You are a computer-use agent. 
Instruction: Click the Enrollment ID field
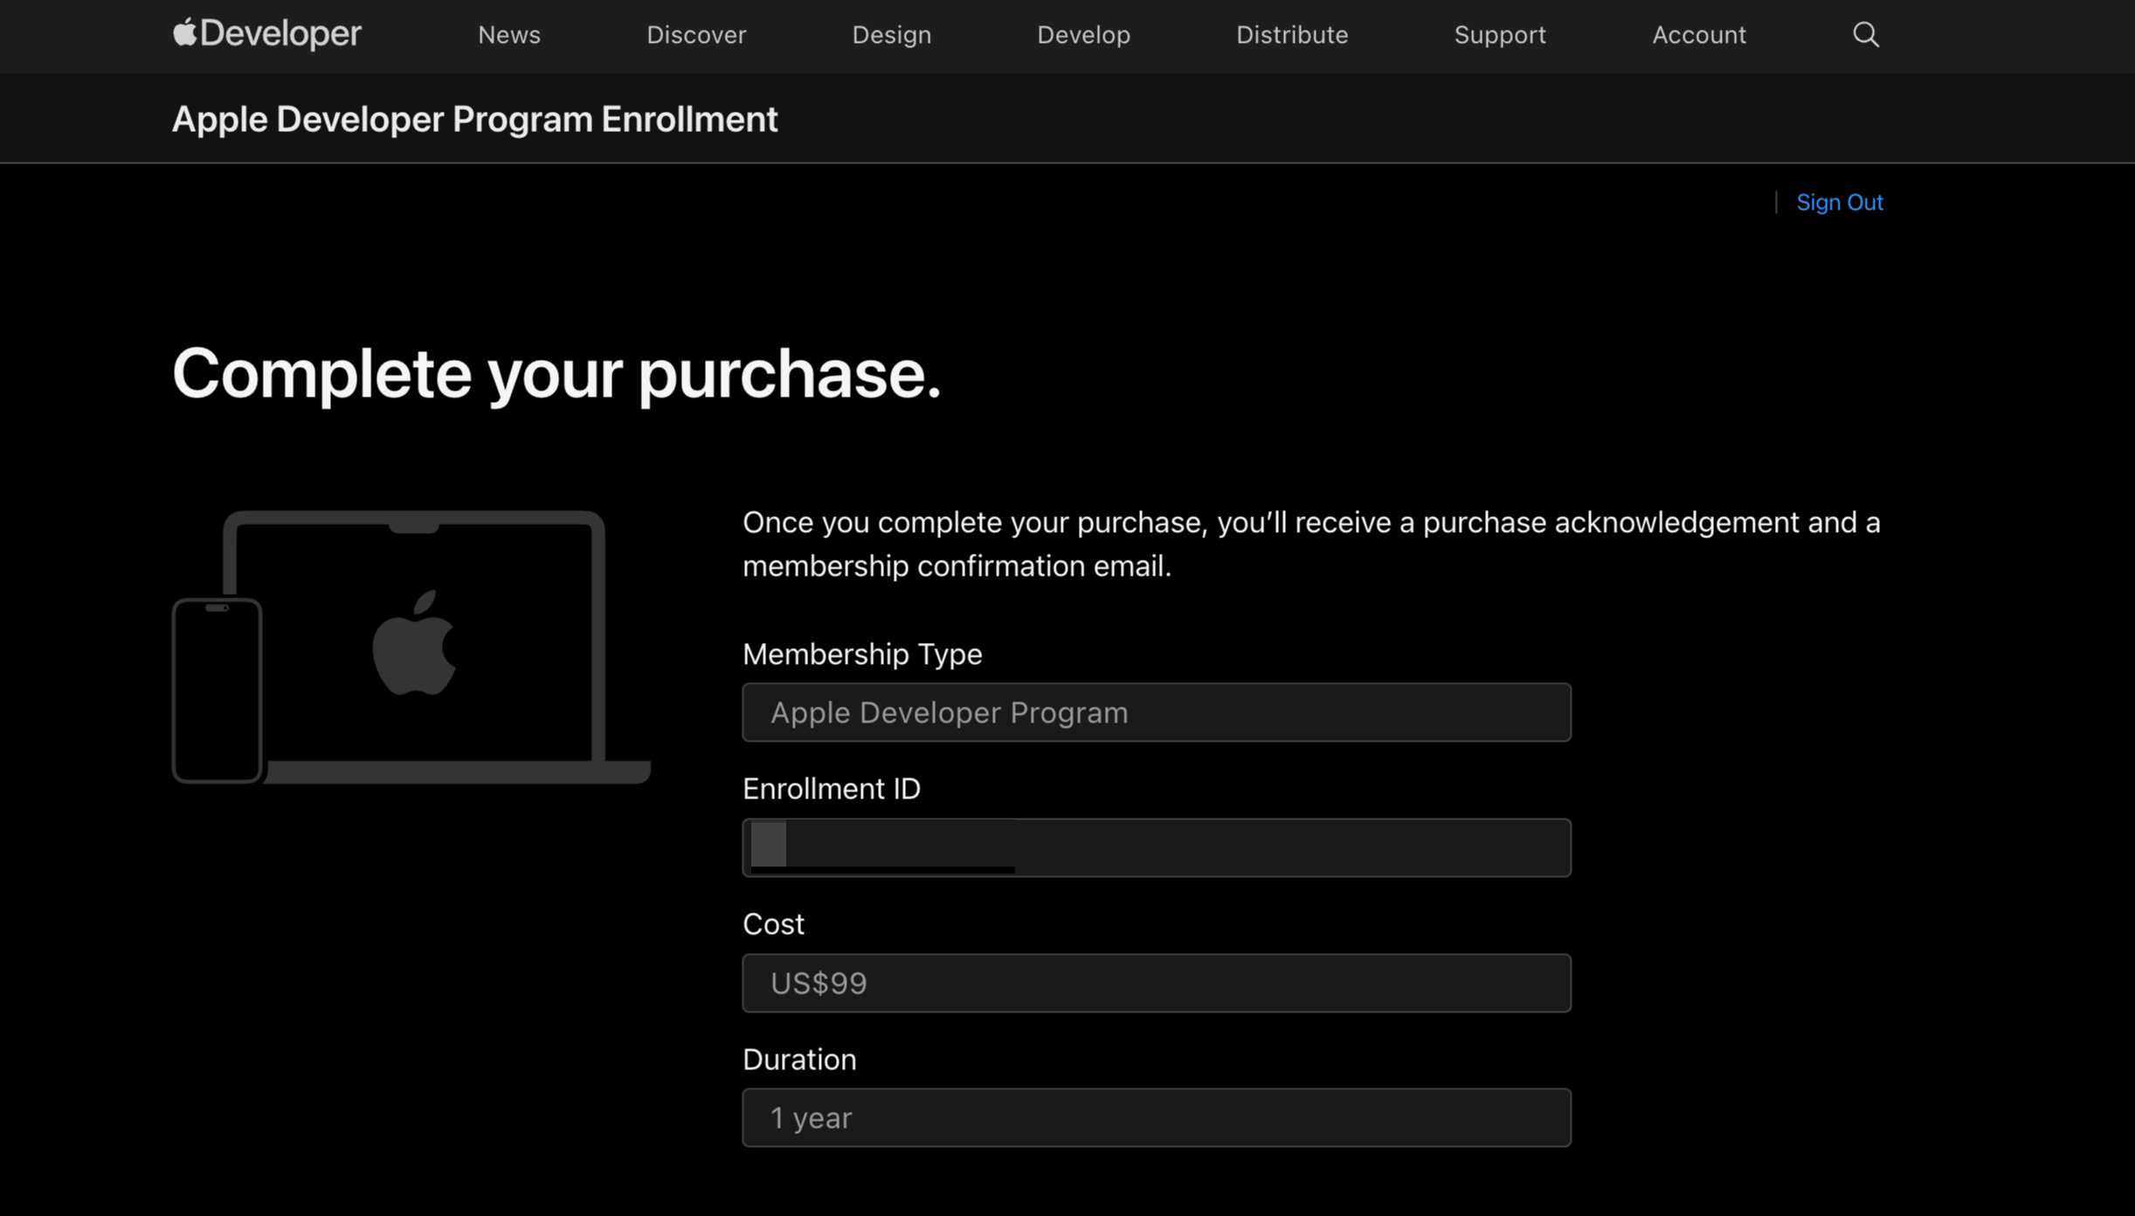coord(1156,847)
